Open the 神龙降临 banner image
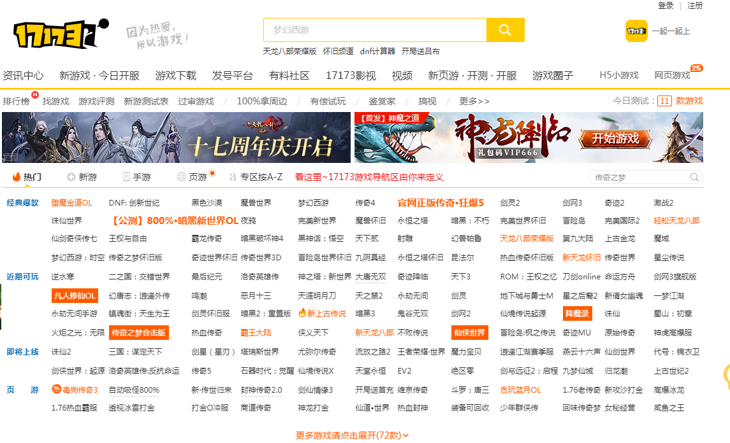The height and width of the screenshot is (443, 730). (x=529, y=137)
